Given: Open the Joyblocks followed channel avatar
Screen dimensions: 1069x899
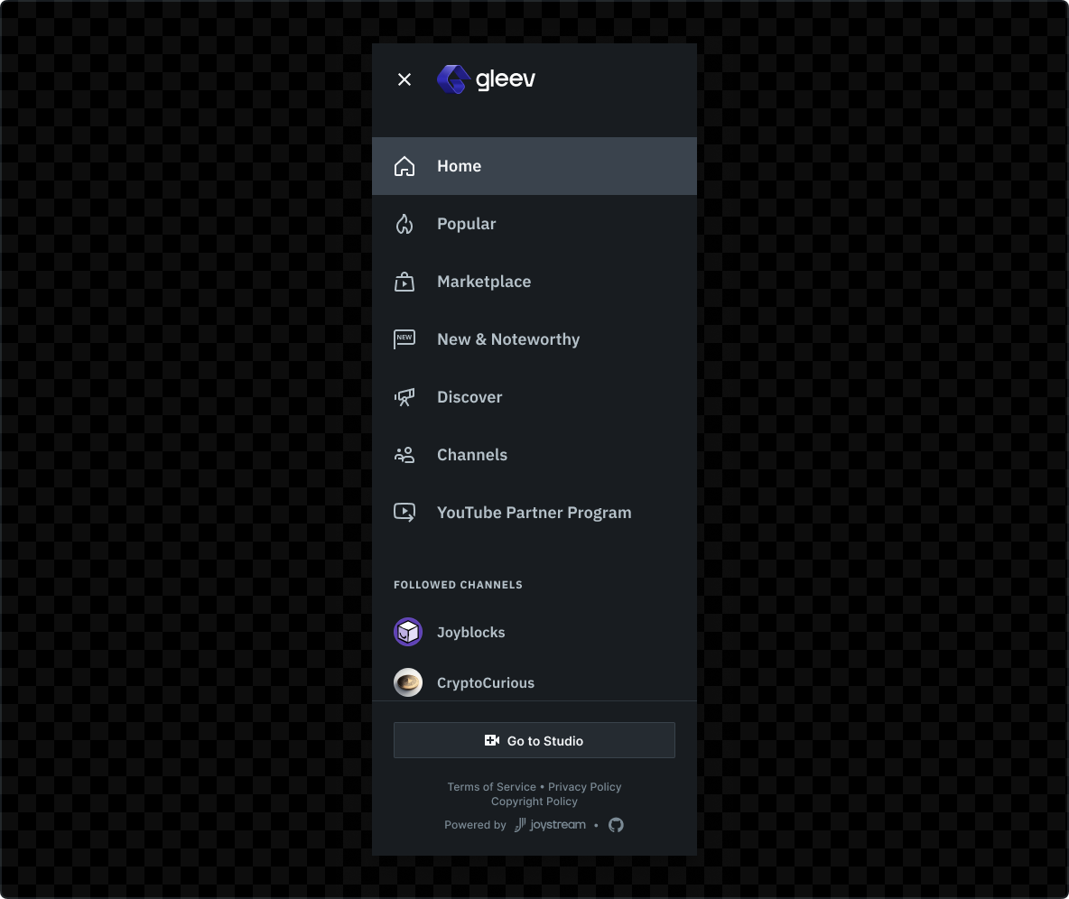Looking at the screenshot, I should 408,632.
